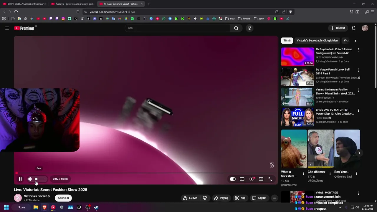Bookmark this page via the address bar icon
Screen dimensions: 377x212
[78, 12]
